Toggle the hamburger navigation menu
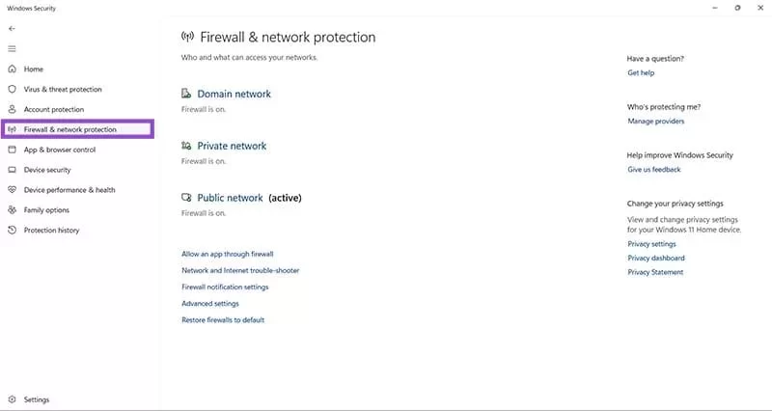Screen dimensions: 772x411 click(12, 48)
